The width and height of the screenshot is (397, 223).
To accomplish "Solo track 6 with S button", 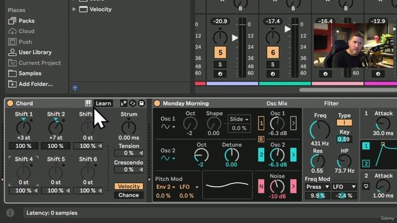I will click(273, 64).
